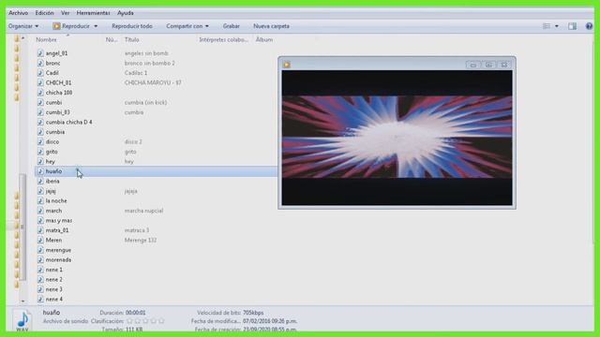Select the la noche file icon
Screen dimensions: 600x337
coord(40,200)
